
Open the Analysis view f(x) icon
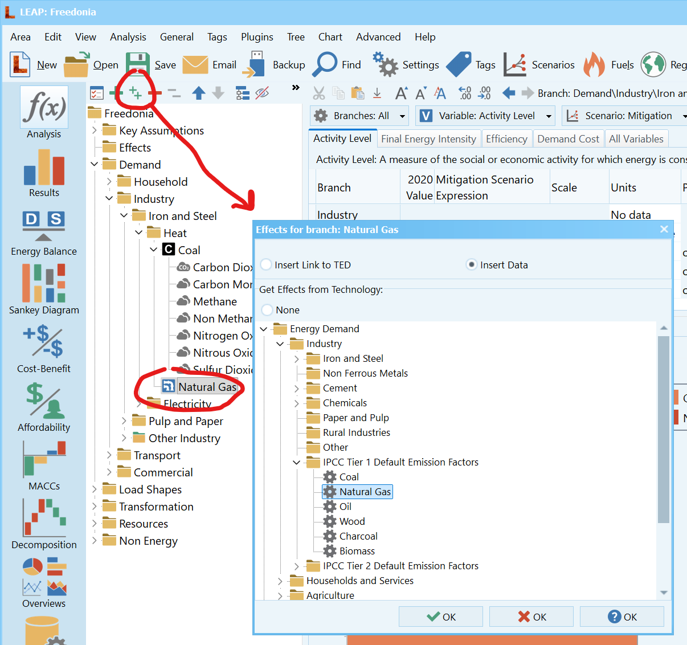44,107
